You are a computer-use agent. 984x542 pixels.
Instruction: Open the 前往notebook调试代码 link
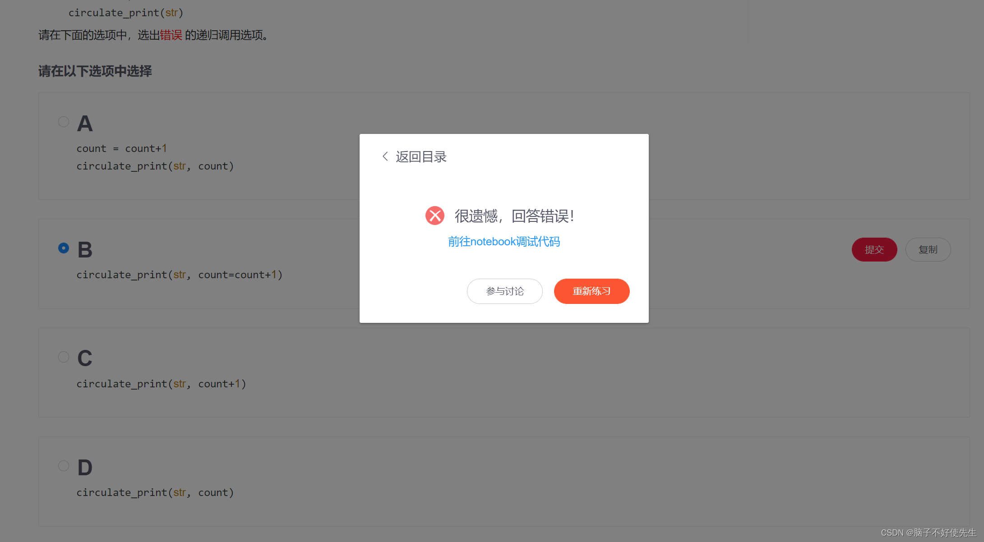point(504,242)
